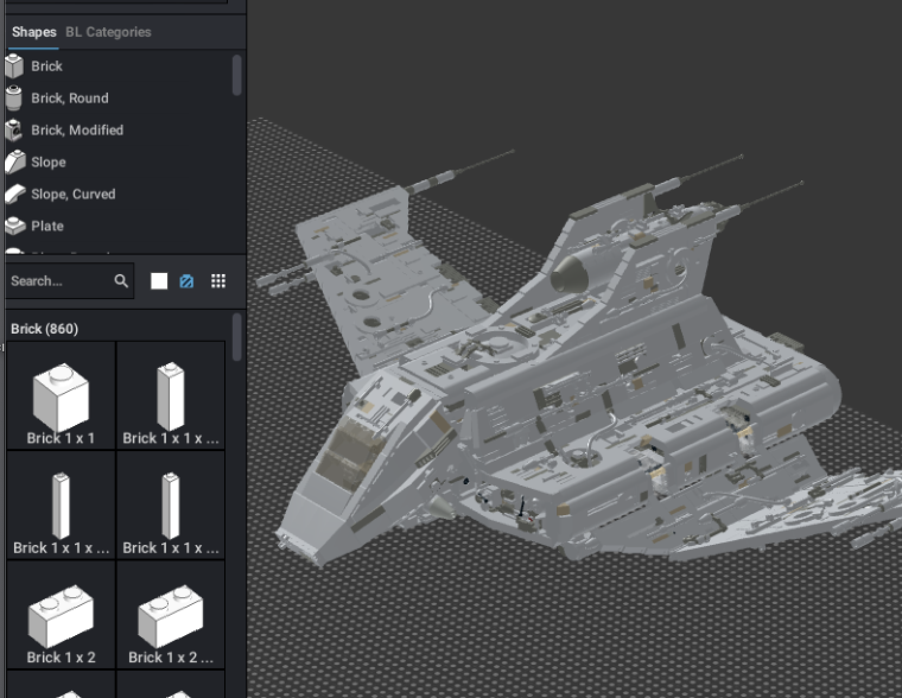Switch to small grid view of parts

click(x=218, y=280)
